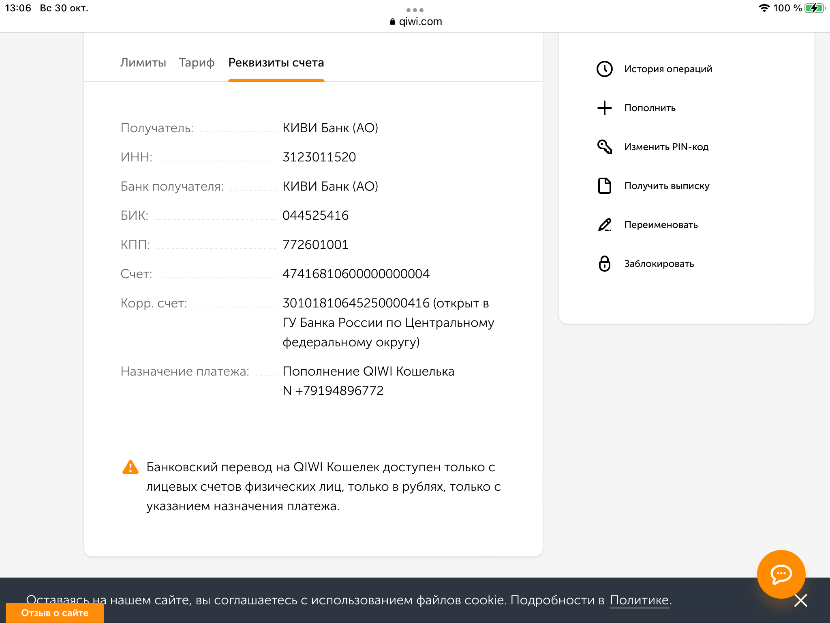Viewport: 830px width, 623px height.
Task: Click the Банк получателя label
Action: tap(172, 186)
